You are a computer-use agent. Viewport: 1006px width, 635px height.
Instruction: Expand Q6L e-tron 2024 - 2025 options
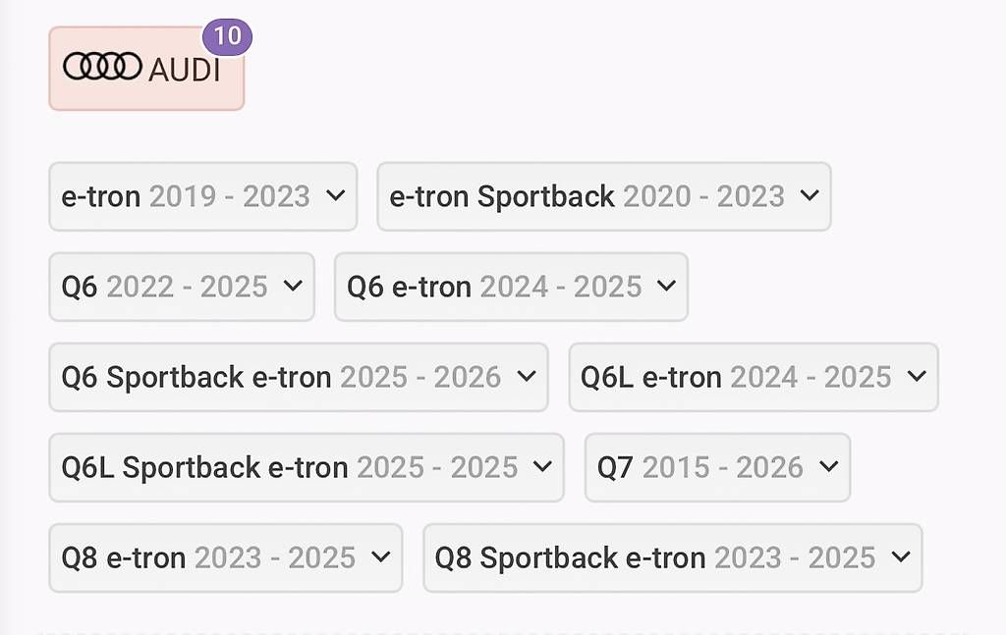pyautogui.click(x=753, y=377)
